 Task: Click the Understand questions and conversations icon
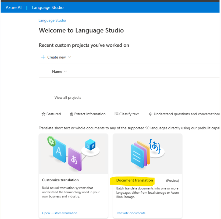click(x=151, y=114)
